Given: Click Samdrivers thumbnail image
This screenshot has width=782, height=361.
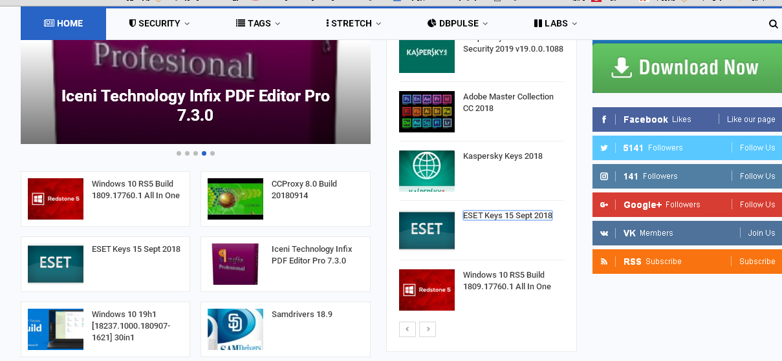Looking at the screenshot, I should (235, 329).
